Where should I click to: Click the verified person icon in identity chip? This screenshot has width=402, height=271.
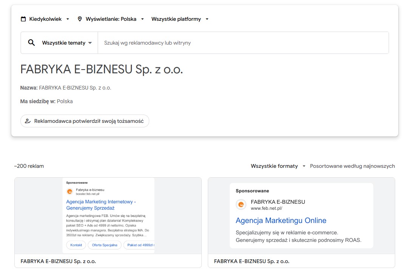pyautogui.click(x=28, y=121)
